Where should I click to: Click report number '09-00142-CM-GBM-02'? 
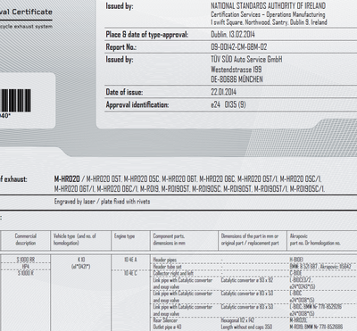point(239,47)
